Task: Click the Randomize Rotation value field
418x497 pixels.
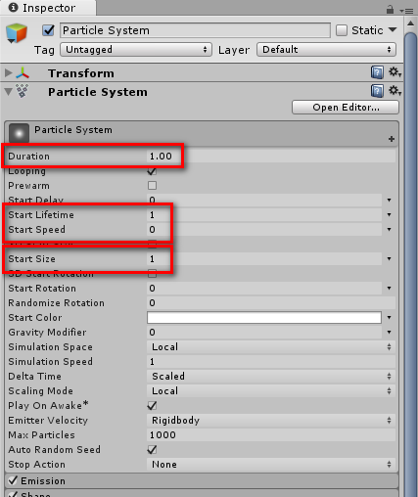Action: [x=271, y=303]
